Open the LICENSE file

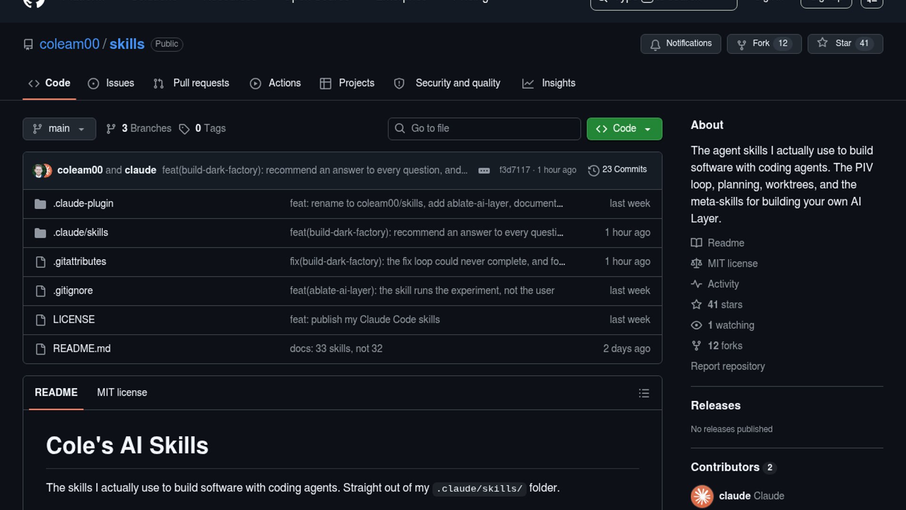click(74, 320)
